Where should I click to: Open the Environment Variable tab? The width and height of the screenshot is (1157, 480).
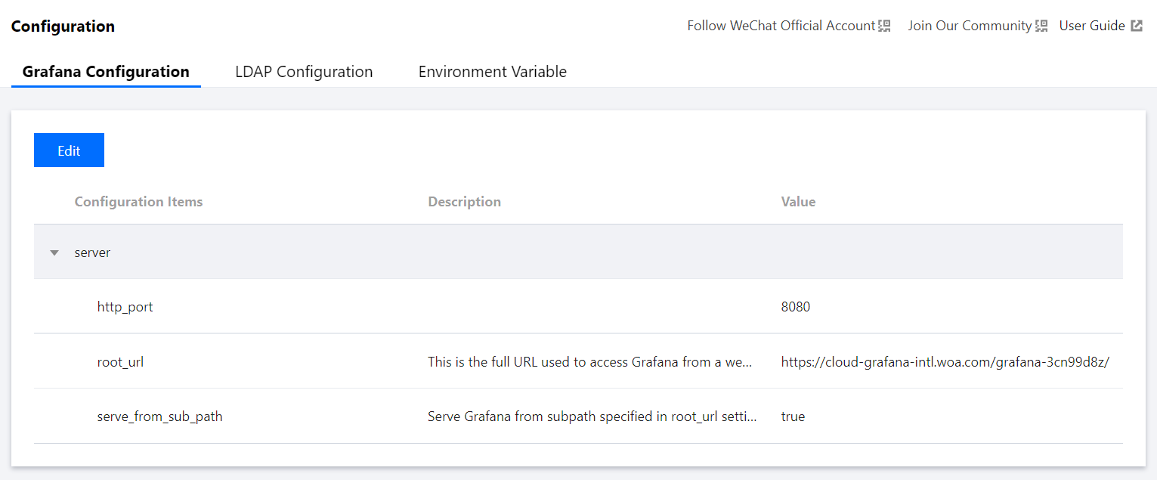492,72
